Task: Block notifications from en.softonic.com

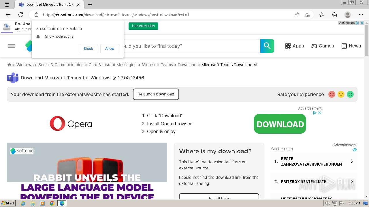Action: click(88, 49)
